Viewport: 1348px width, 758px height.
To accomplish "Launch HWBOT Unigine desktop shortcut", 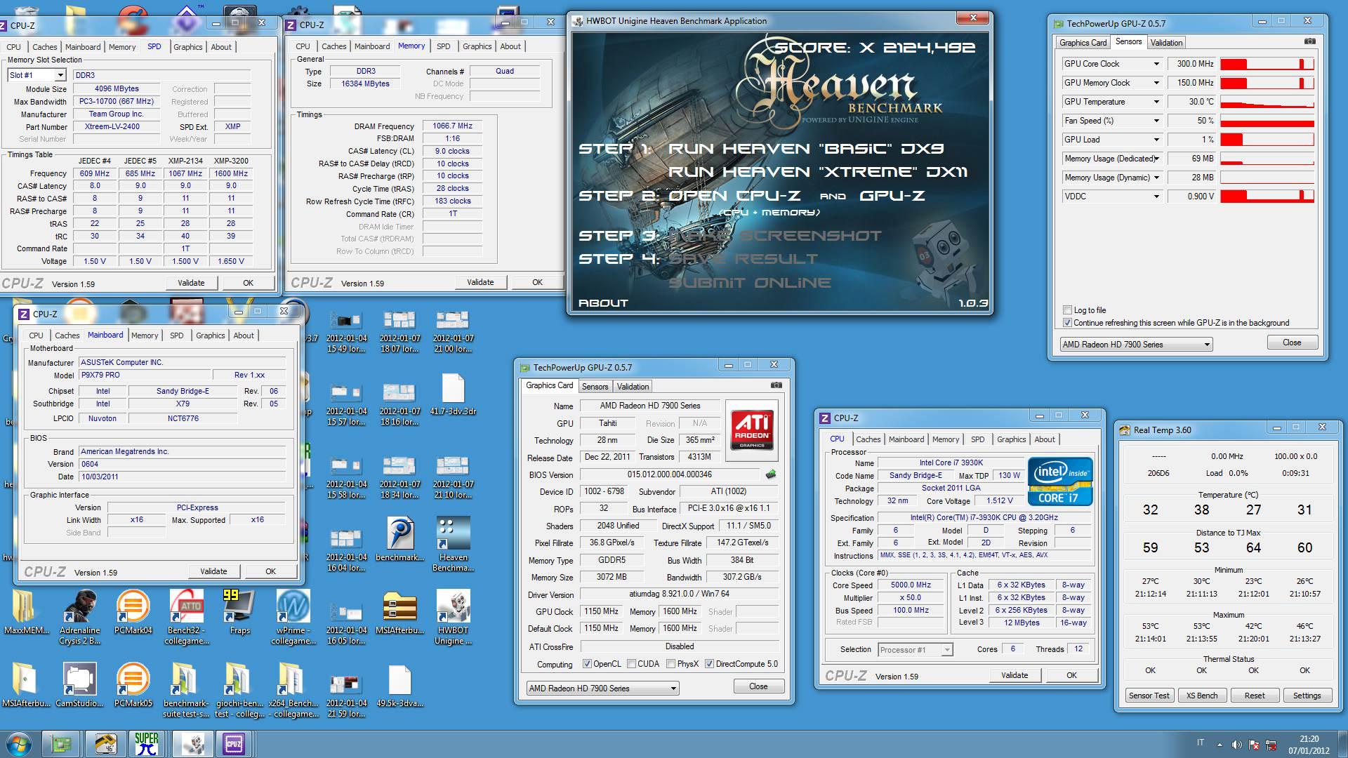I will (453, 616).
